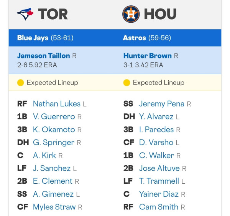Click the Astros (59-56) record header
Image resolution: width=230 pixels, height=216 pixels.
pyautogui.click(x=147, y=38)
